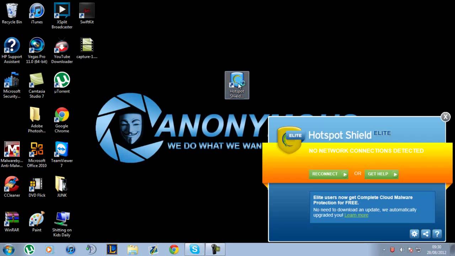Screen dimensions: 455x256
Task: Open Chrome from the taskbar
Action: (x=174, y=250)
